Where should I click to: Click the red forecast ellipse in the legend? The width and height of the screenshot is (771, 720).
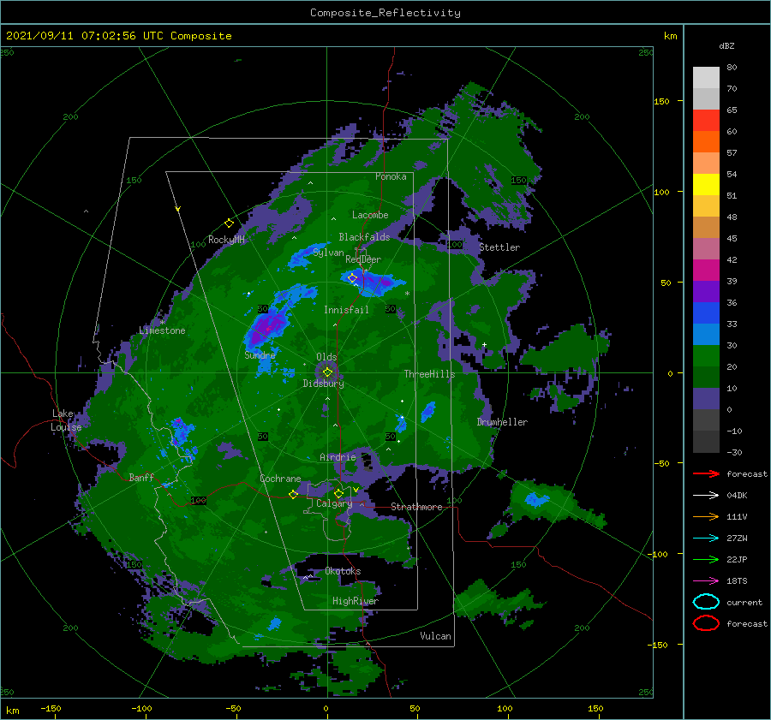706,623
